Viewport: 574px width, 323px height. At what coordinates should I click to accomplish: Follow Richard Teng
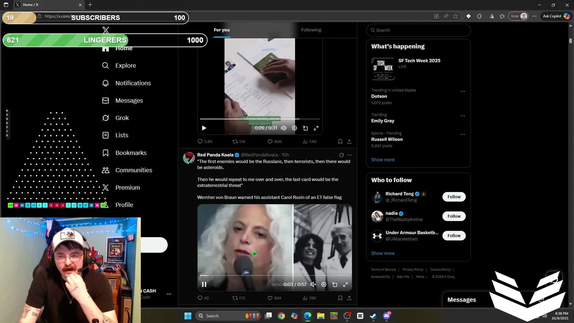coord(454,197)
